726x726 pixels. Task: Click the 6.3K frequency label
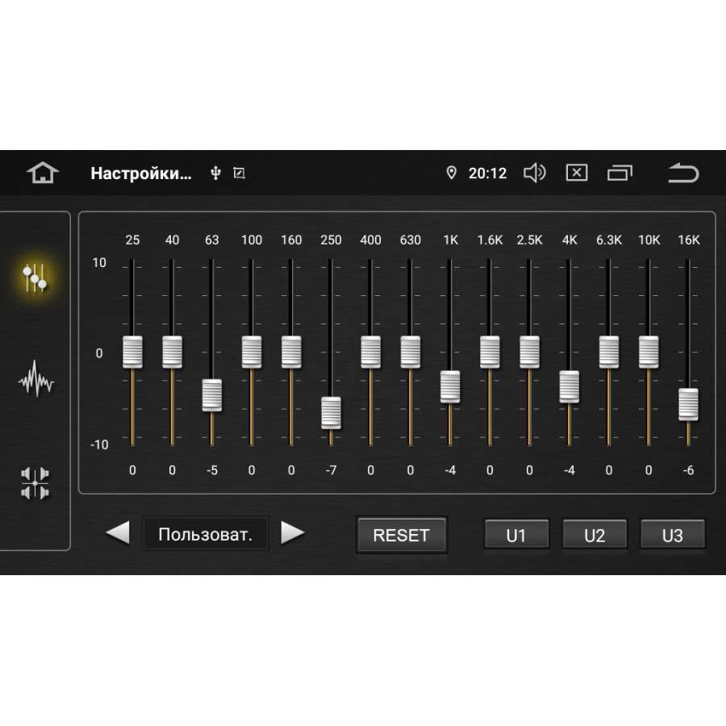click(609, 240)
